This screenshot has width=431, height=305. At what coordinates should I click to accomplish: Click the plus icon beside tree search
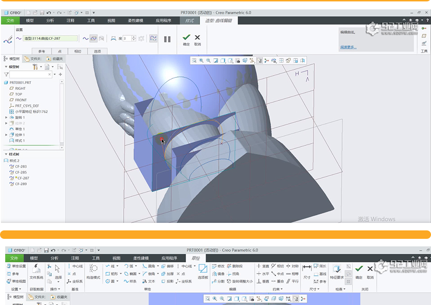click(x=61, y=74)
